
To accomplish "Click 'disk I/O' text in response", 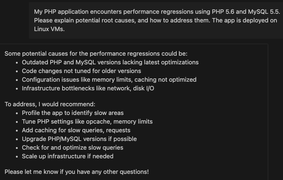I will [x=143, y=88].
